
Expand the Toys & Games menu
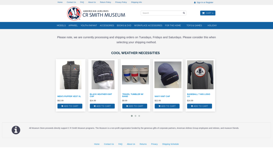tap(194, 25)
